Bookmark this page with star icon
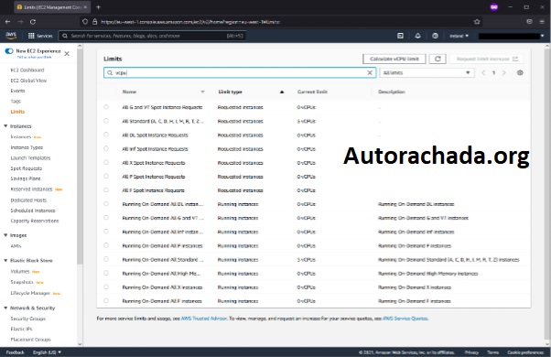The height and width of the screenshot is (357, 551). [477, 22]
